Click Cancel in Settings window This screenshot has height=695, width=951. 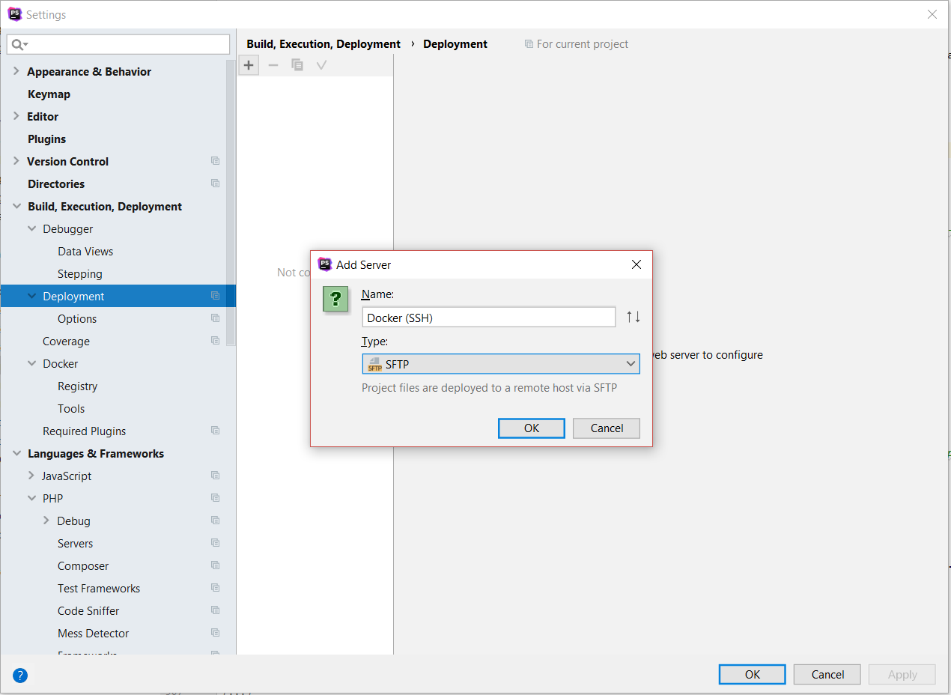(827, 674)
